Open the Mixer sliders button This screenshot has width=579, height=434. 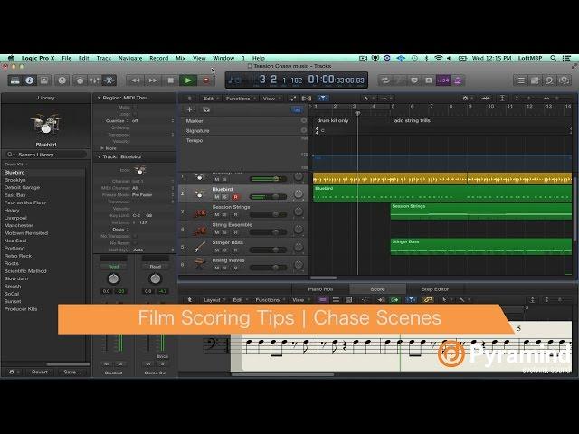pos(94,80)
